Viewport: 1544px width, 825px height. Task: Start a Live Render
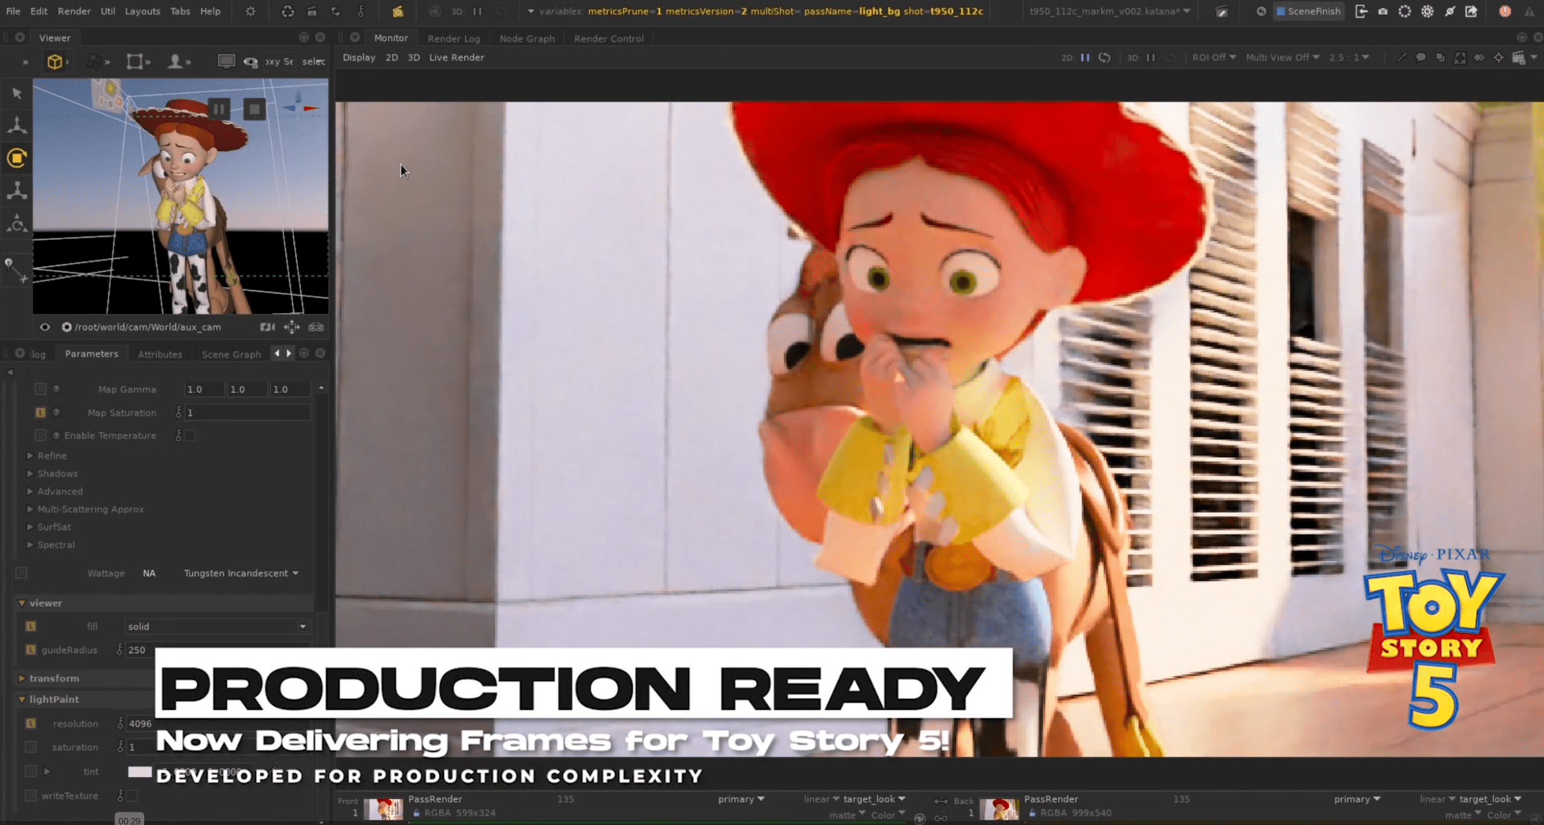457,57
